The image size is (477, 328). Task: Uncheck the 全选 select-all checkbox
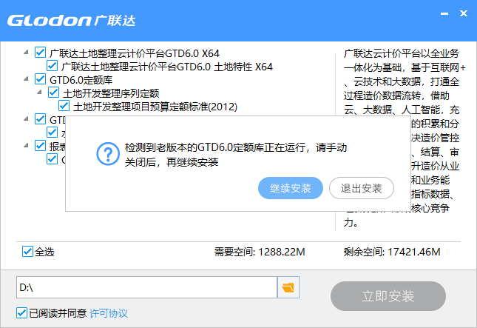(27, 252)
